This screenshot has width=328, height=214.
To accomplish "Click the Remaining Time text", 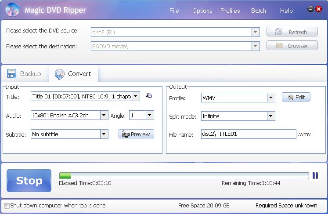I will tap(251, 183).
